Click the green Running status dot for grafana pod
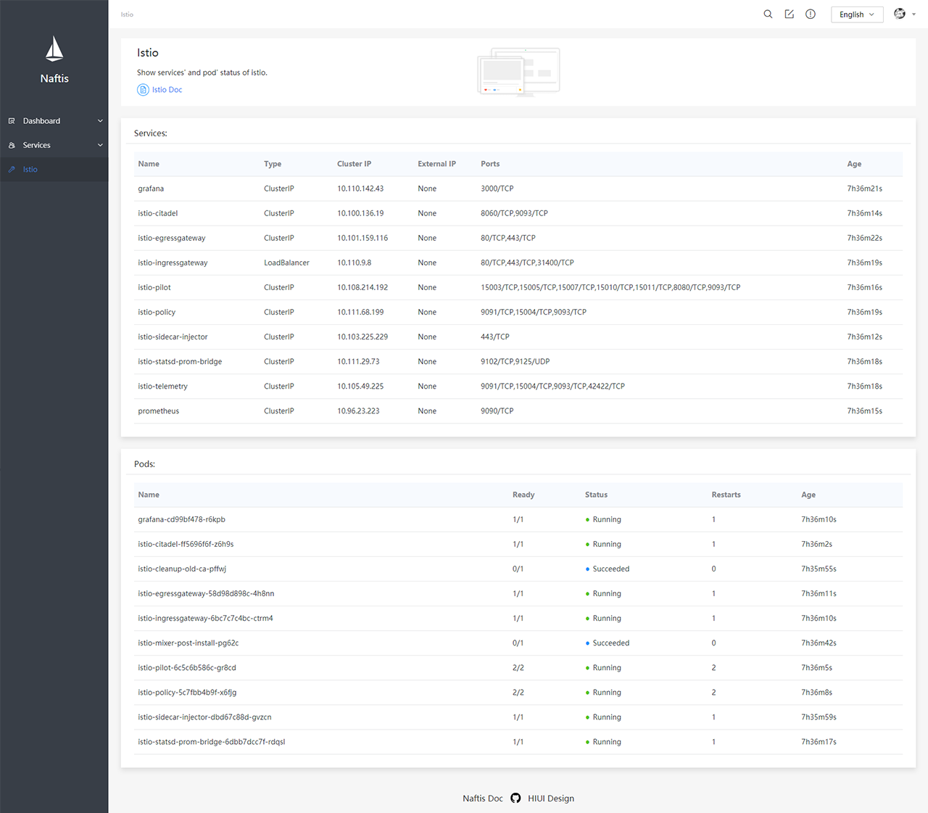This screenshot has height=813, width=928. 587,519
